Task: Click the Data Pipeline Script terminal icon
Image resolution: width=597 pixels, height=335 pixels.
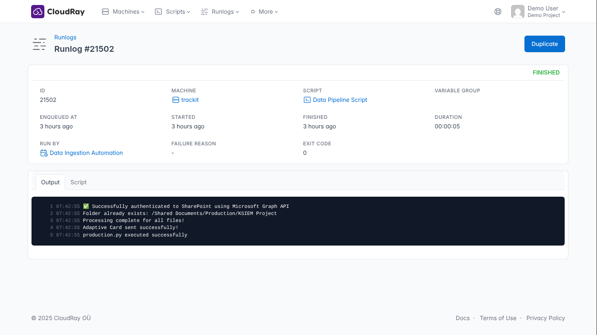Action: point(307,100)
